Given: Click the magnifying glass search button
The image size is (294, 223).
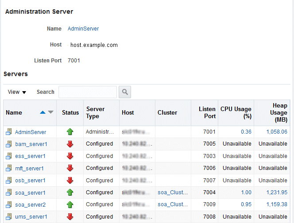Looking at the screenshot, I should tap(125, 92).
